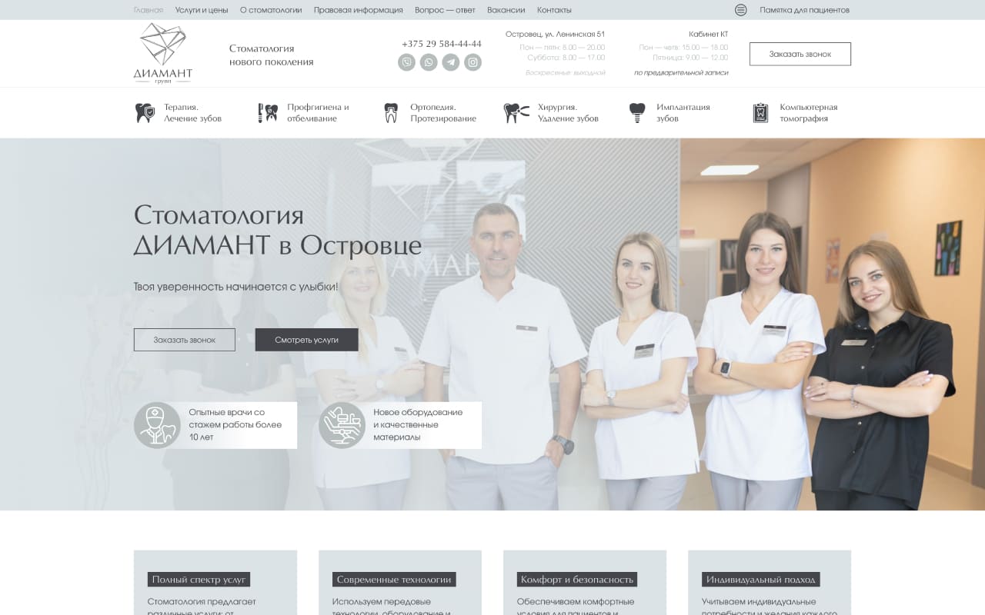Click the ДИАМАНТ diamond logo
985x615 pixels.
tap(162, 52)
